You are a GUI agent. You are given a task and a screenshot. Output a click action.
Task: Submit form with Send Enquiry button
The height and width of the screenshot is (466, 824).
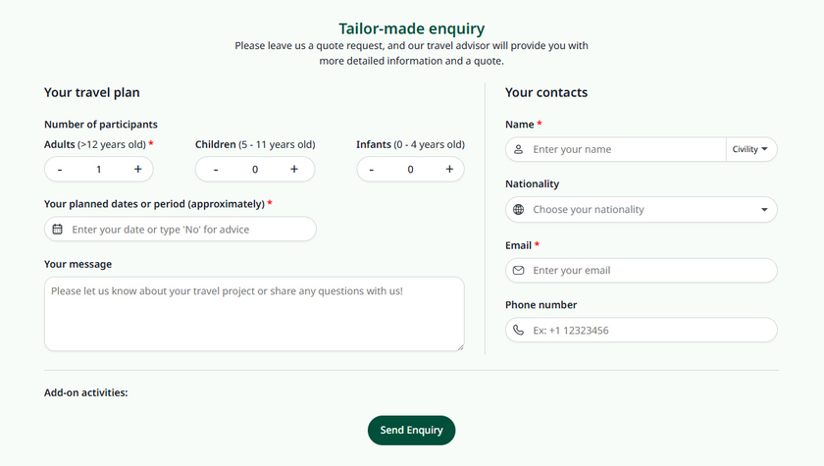[x=411, y=430]
